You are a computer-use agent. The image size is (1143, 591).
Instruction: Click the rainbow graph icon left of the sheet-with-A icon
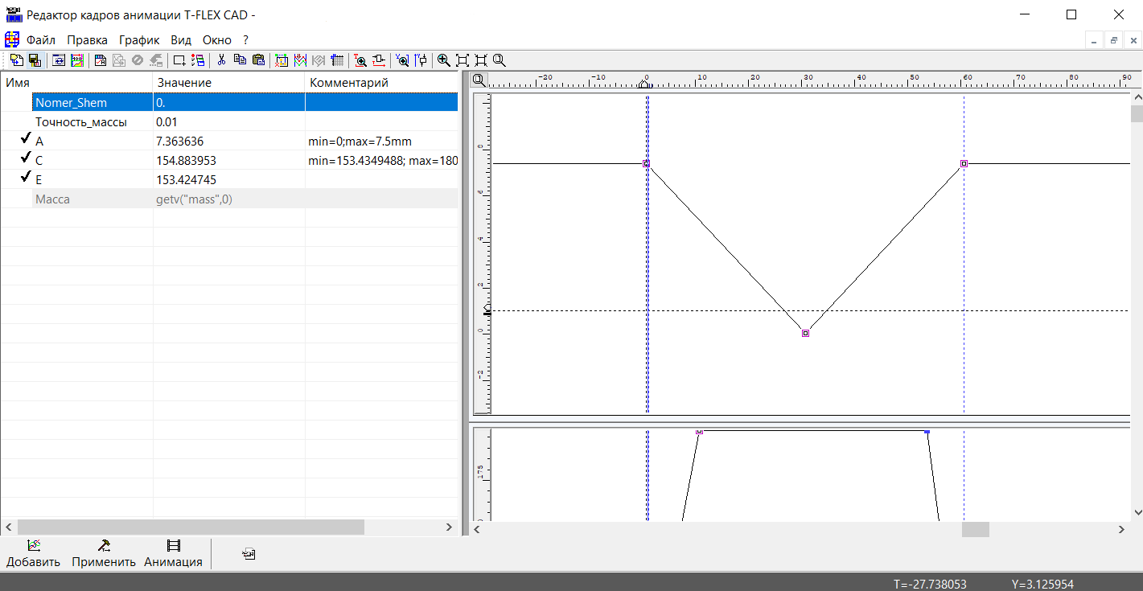[77, 60]
